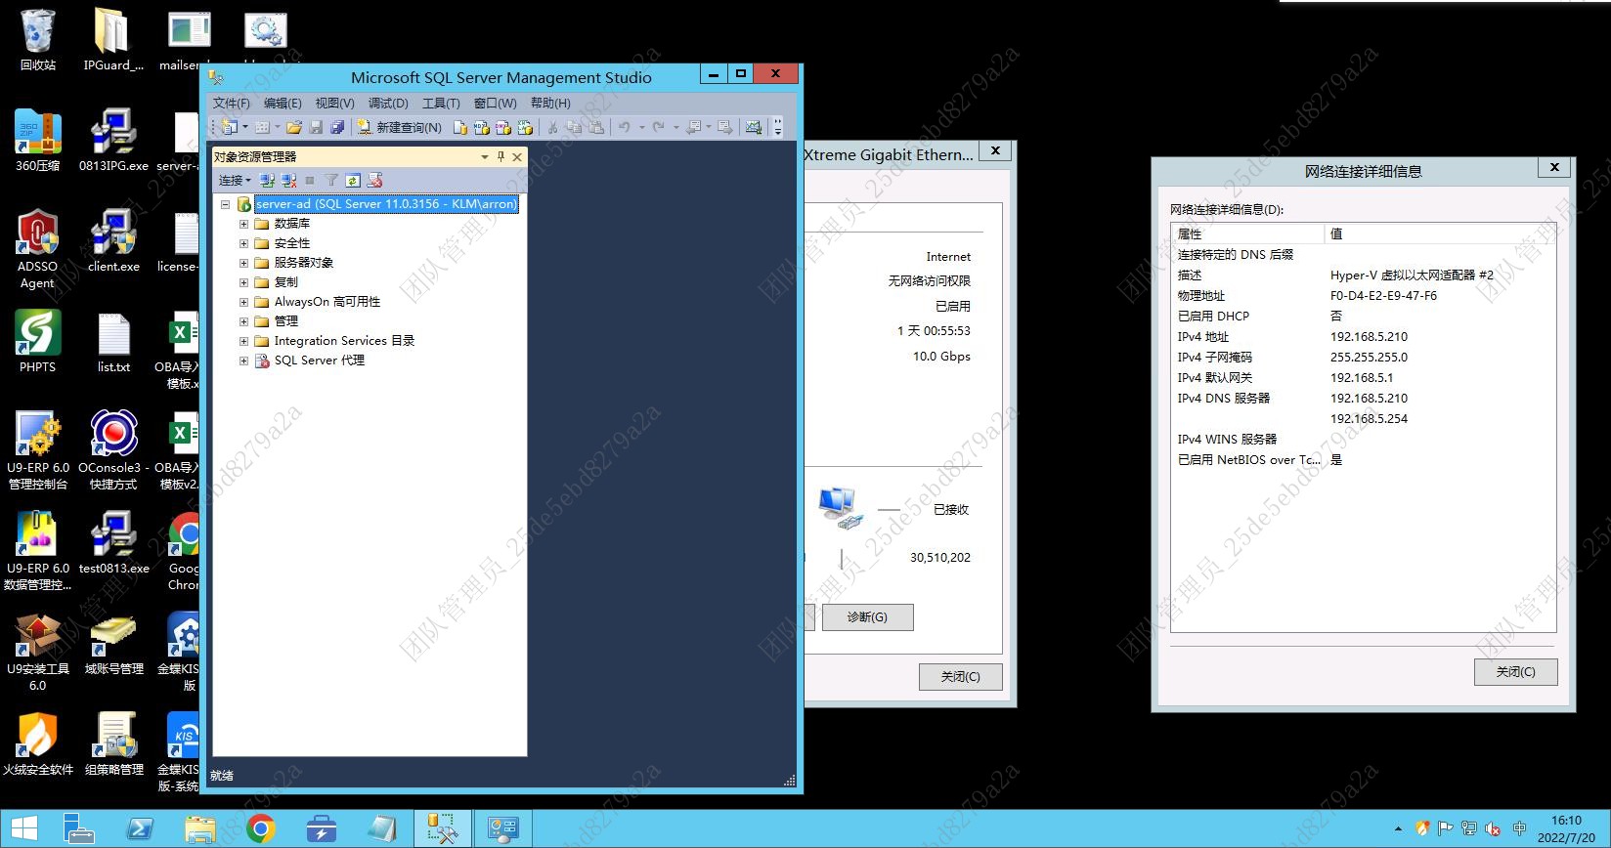
Task: Open Google Chrome from the taskbar
Action: coord(260,829)
